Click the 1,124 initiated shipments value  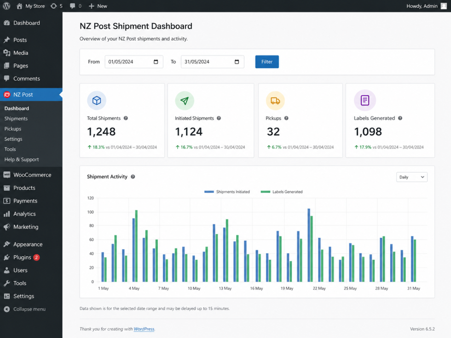pos(189,132)
